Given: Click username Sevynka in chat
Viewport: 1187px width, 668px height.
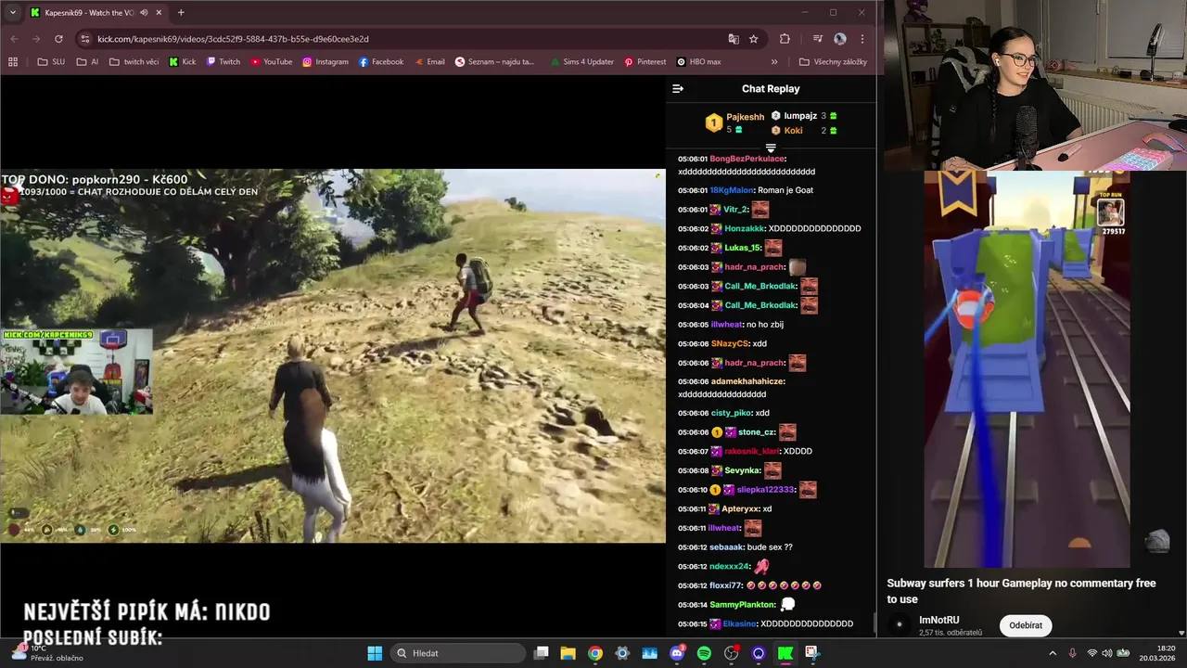Looking at the screenshot, I should coord(743,470).
